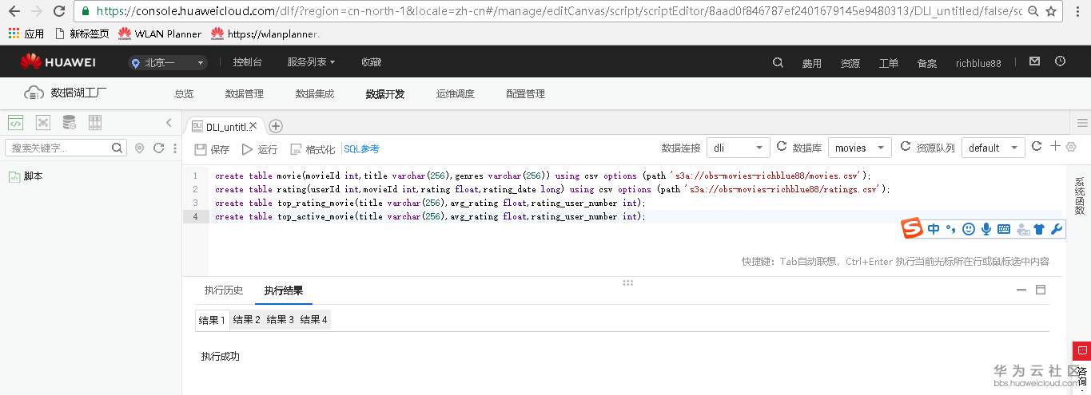This screenshot has width=1091, height=395.
Task: Refresh the script tree list
Action: (x=158, y=148)
